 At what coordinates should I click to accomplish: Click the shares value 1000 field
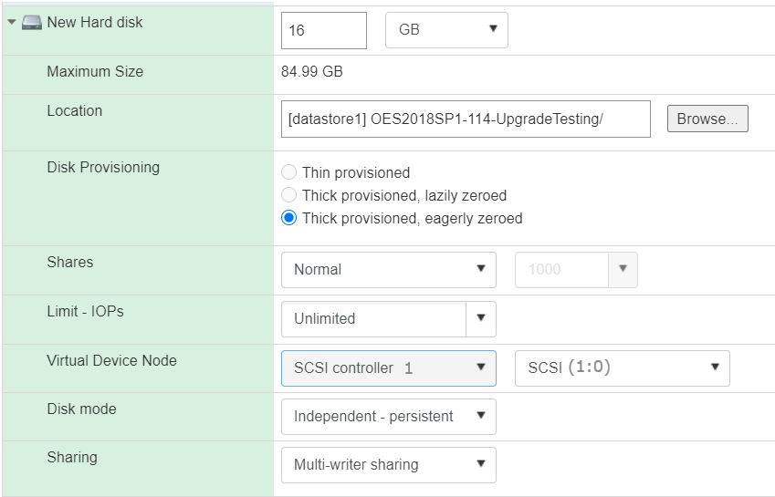coord(561,269)
